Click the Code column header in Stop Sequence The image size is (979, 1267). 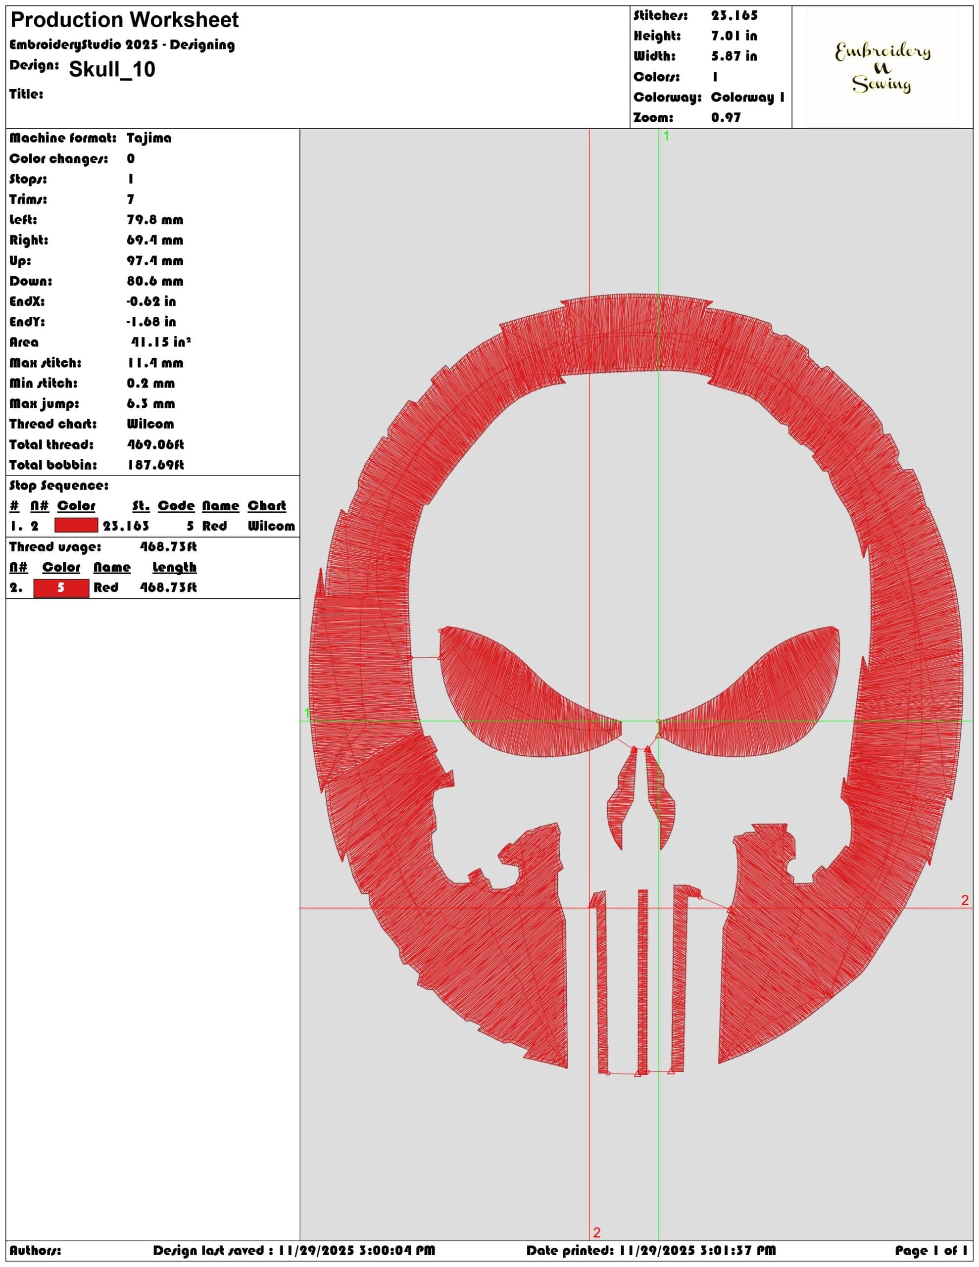coord(176,506)
